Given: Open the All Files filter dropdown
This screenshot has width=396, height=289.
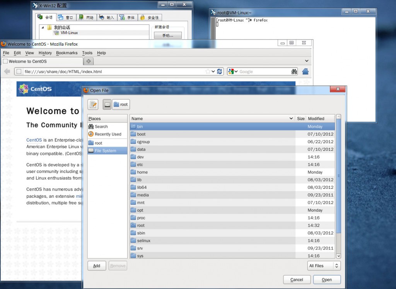Looking at the screenshot, I should pyautogui.click(x=324, y=265).
